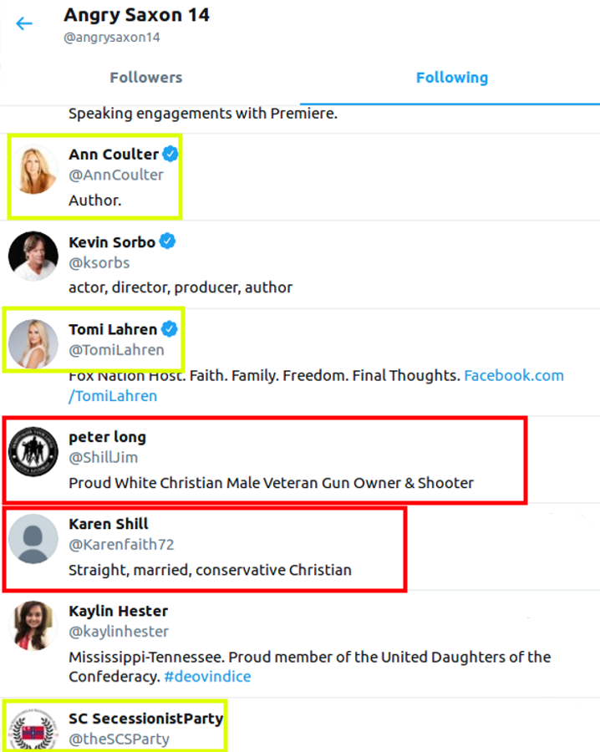Open Tomi Lahren's profile photo
Screen dimensions: 600x752
(x=33, y=343)
